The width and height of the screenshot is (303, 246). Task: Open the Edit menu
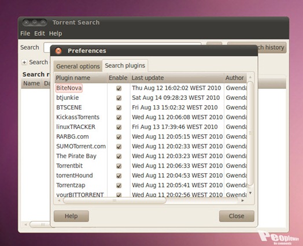click(39, 33)
